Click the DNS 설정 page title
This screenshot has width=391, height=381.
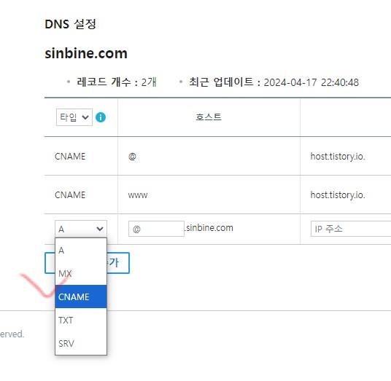[70, 24]
